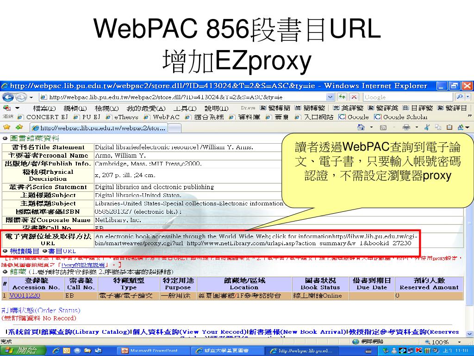474x356 pixels.
Task: Open 館藏查詢(Library Catalog) footer link
Action: point(86,332)
